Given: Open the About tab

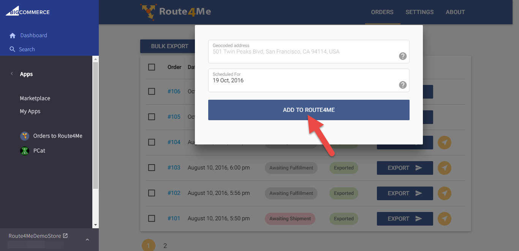Looking at the screenshot, I should click(x=455, y=12).
